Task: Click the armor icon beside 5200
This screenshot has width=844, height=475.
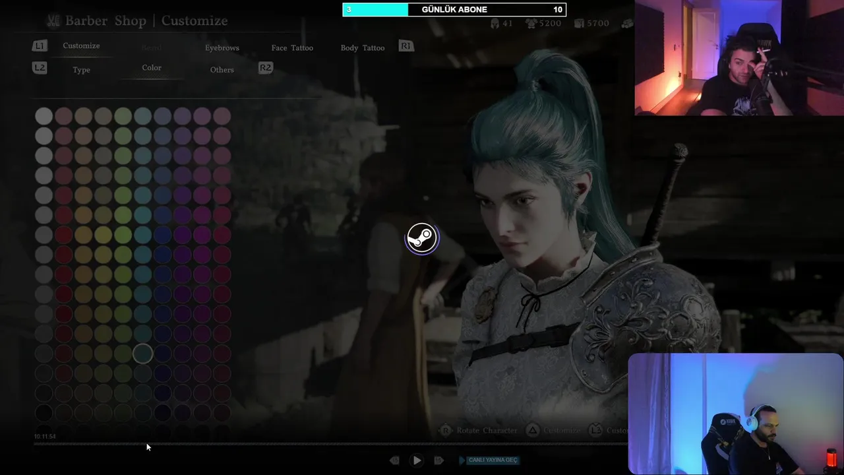Action: point(530,23)
